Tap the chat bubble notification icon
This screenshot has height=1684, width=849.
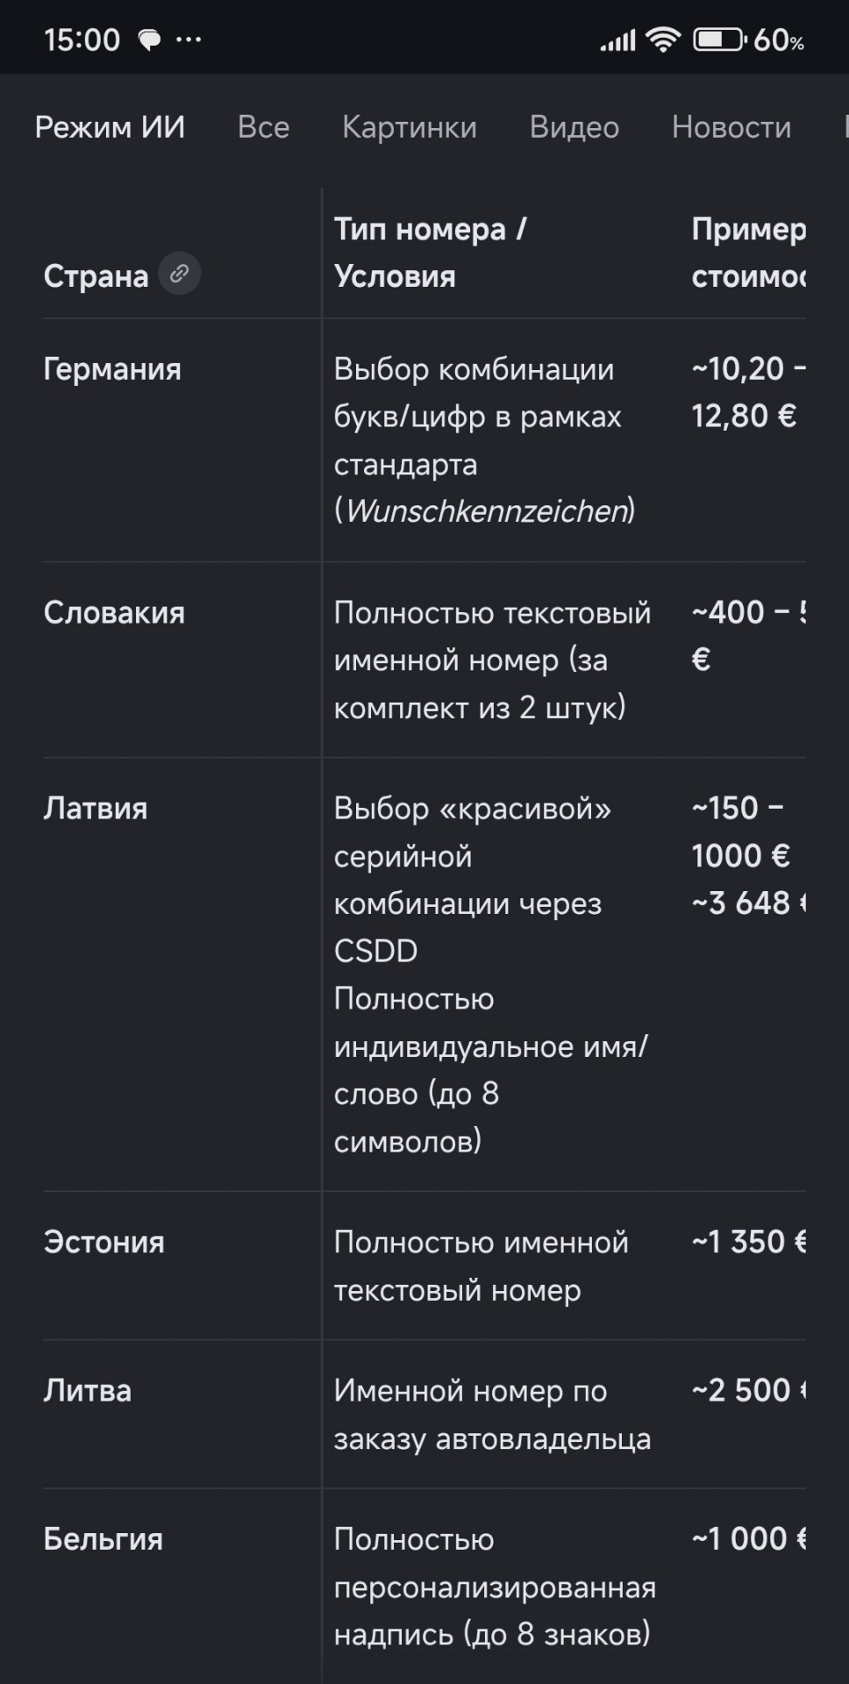(x=150, y=39)
